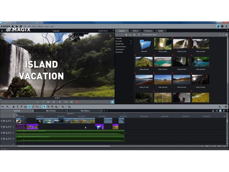The width and height of the screenshot is (229, 172).
Task: Solo track 1
Action: pos(1,121)
